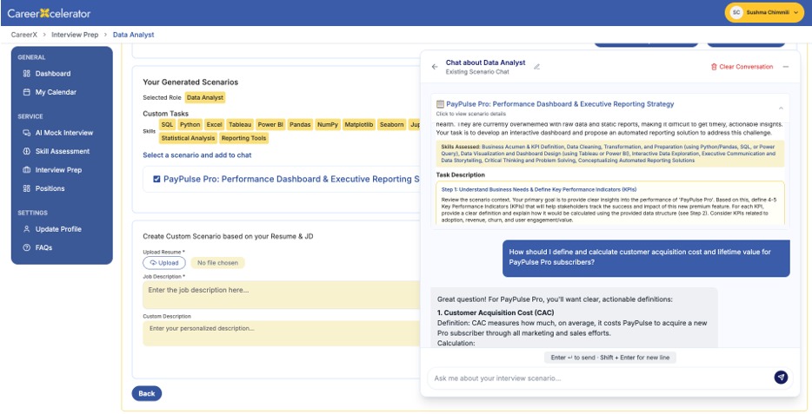Click the Skill Assessment icon
The width and height of the screenshot is (812, 414).
pyautogui.click(x=27, y=151)
